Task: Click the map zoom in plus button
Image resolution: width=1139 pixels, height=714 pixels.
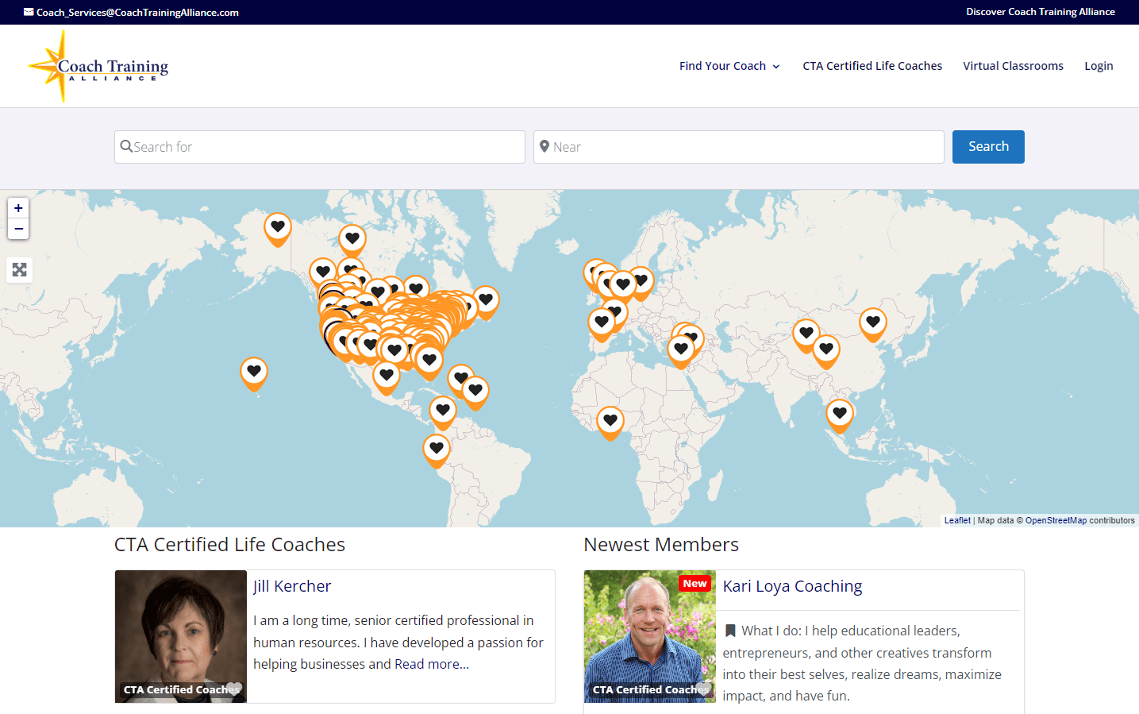Action: click(18, 208)
